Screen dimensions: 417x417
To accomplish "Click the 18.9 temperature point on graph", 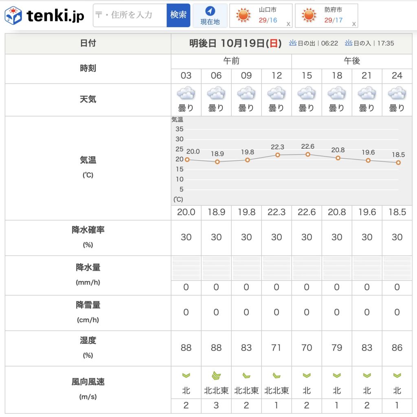I will tap(217, 162).
